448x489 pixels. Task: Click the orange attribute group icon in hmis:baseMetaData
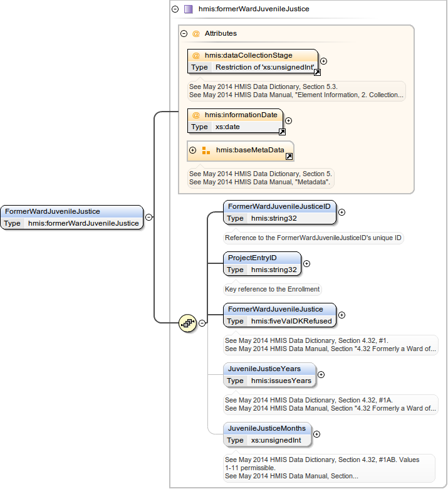point(206,150)
